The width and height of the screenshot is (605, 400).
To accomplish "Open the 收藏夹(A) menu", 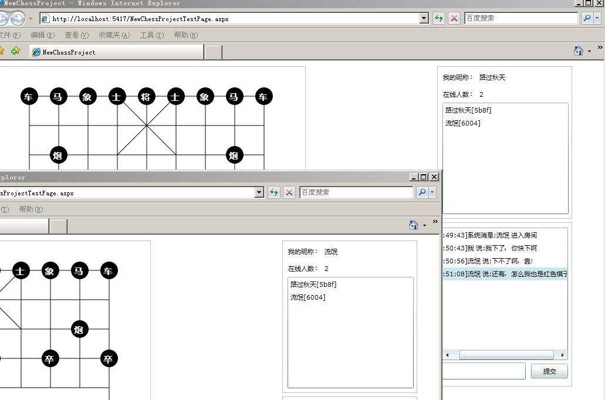I will (114, 35).
